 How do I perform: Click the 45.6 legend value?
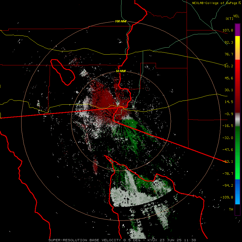(x=229, y=78)
